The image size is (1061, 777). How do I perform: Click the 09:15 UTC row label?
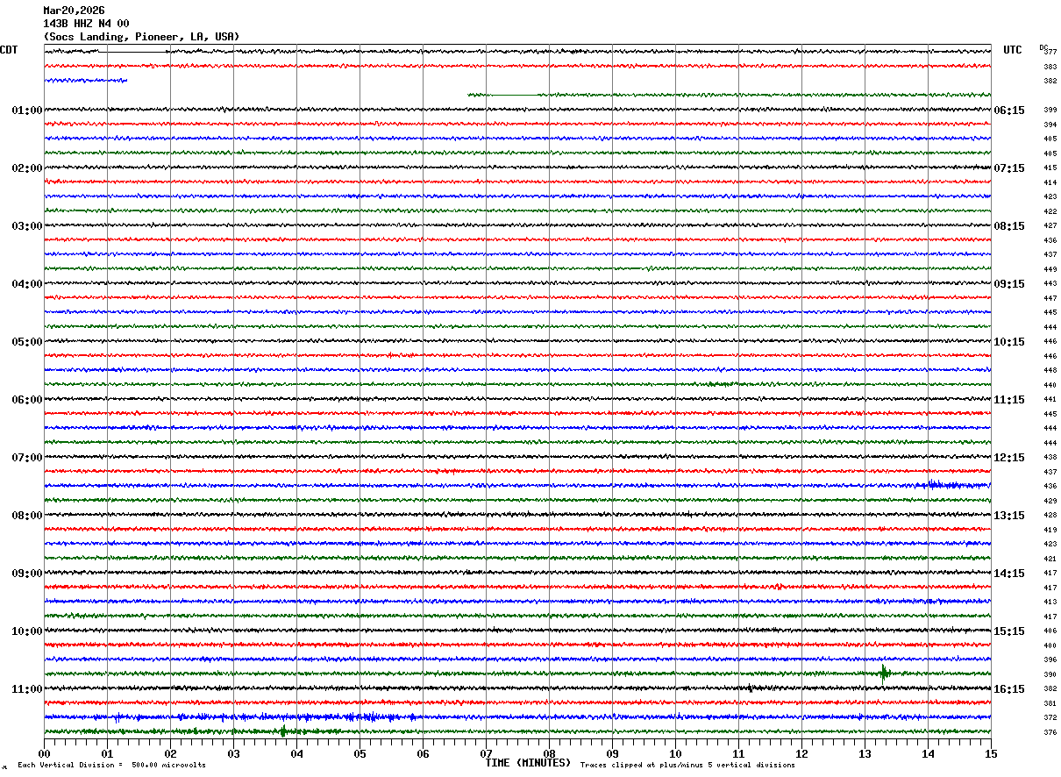(1008, 284)
